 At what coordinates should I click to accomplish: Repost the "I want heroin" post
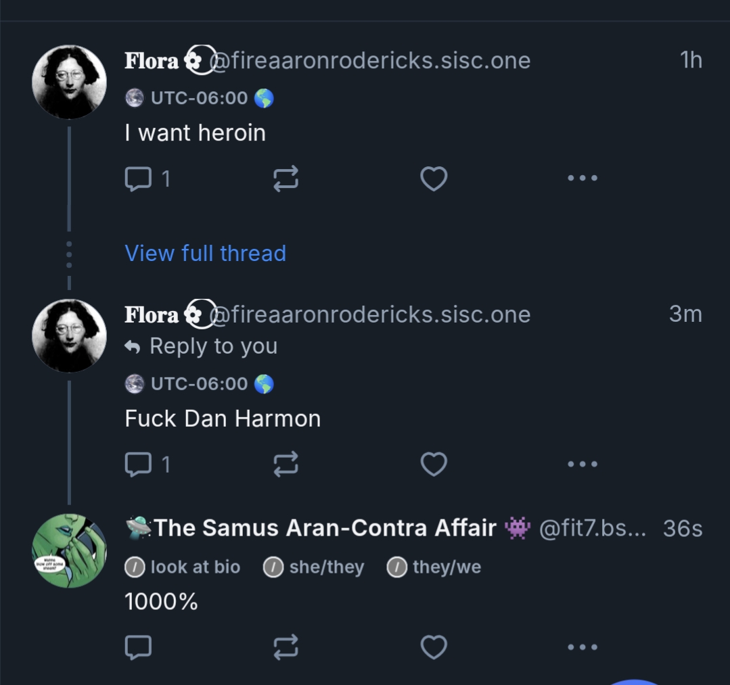tap(286, 179)
